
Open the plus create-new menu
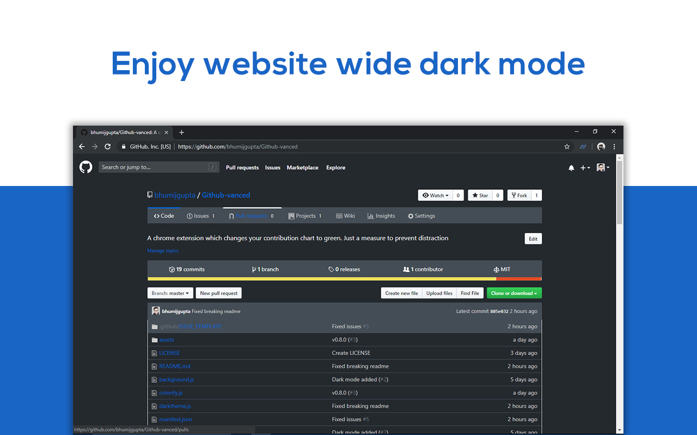click(x=585, y=168)
